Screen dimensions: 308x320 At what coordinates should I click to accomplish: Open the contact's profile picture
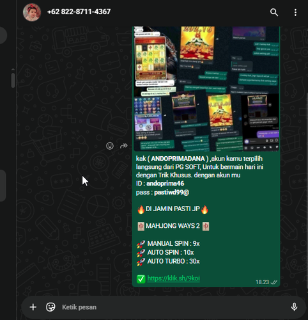32,12
